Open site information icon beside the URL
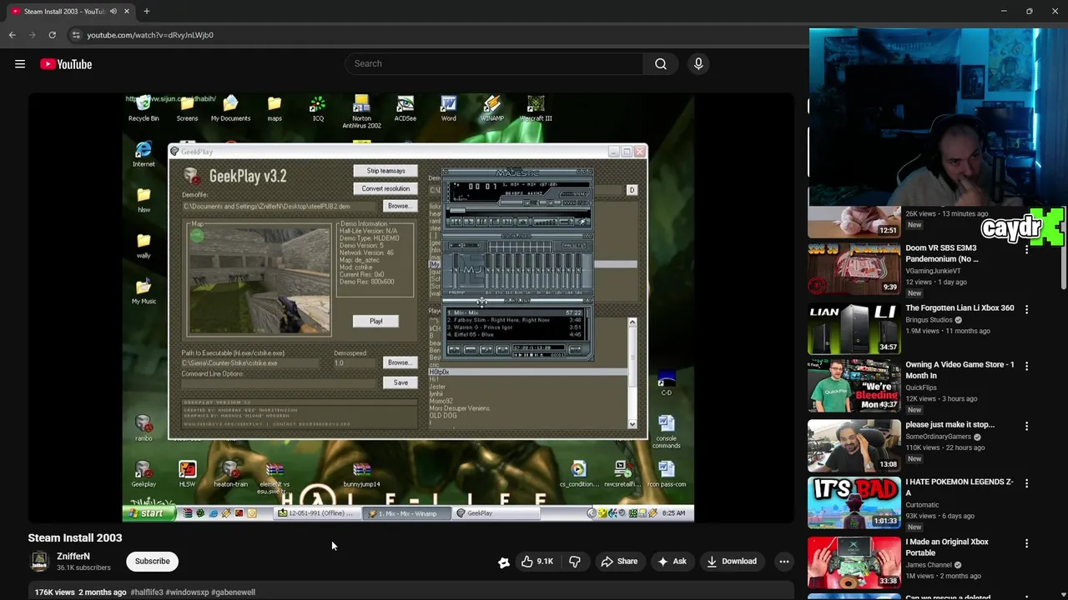 pos(75,35)
